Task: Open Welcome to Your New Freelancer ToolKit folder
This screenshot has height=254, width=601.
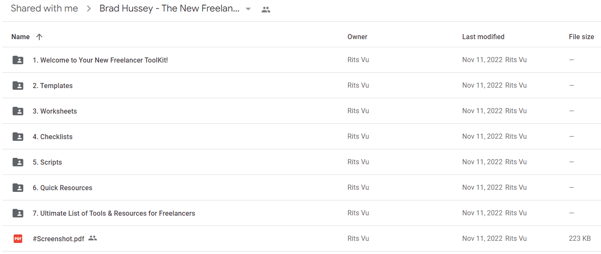Action: click(x=100, y=60)
